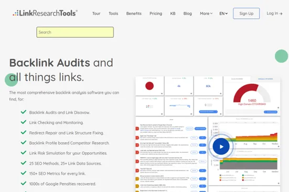
Task: Click the LinkResearchTools logo
Action: [45, 13]
